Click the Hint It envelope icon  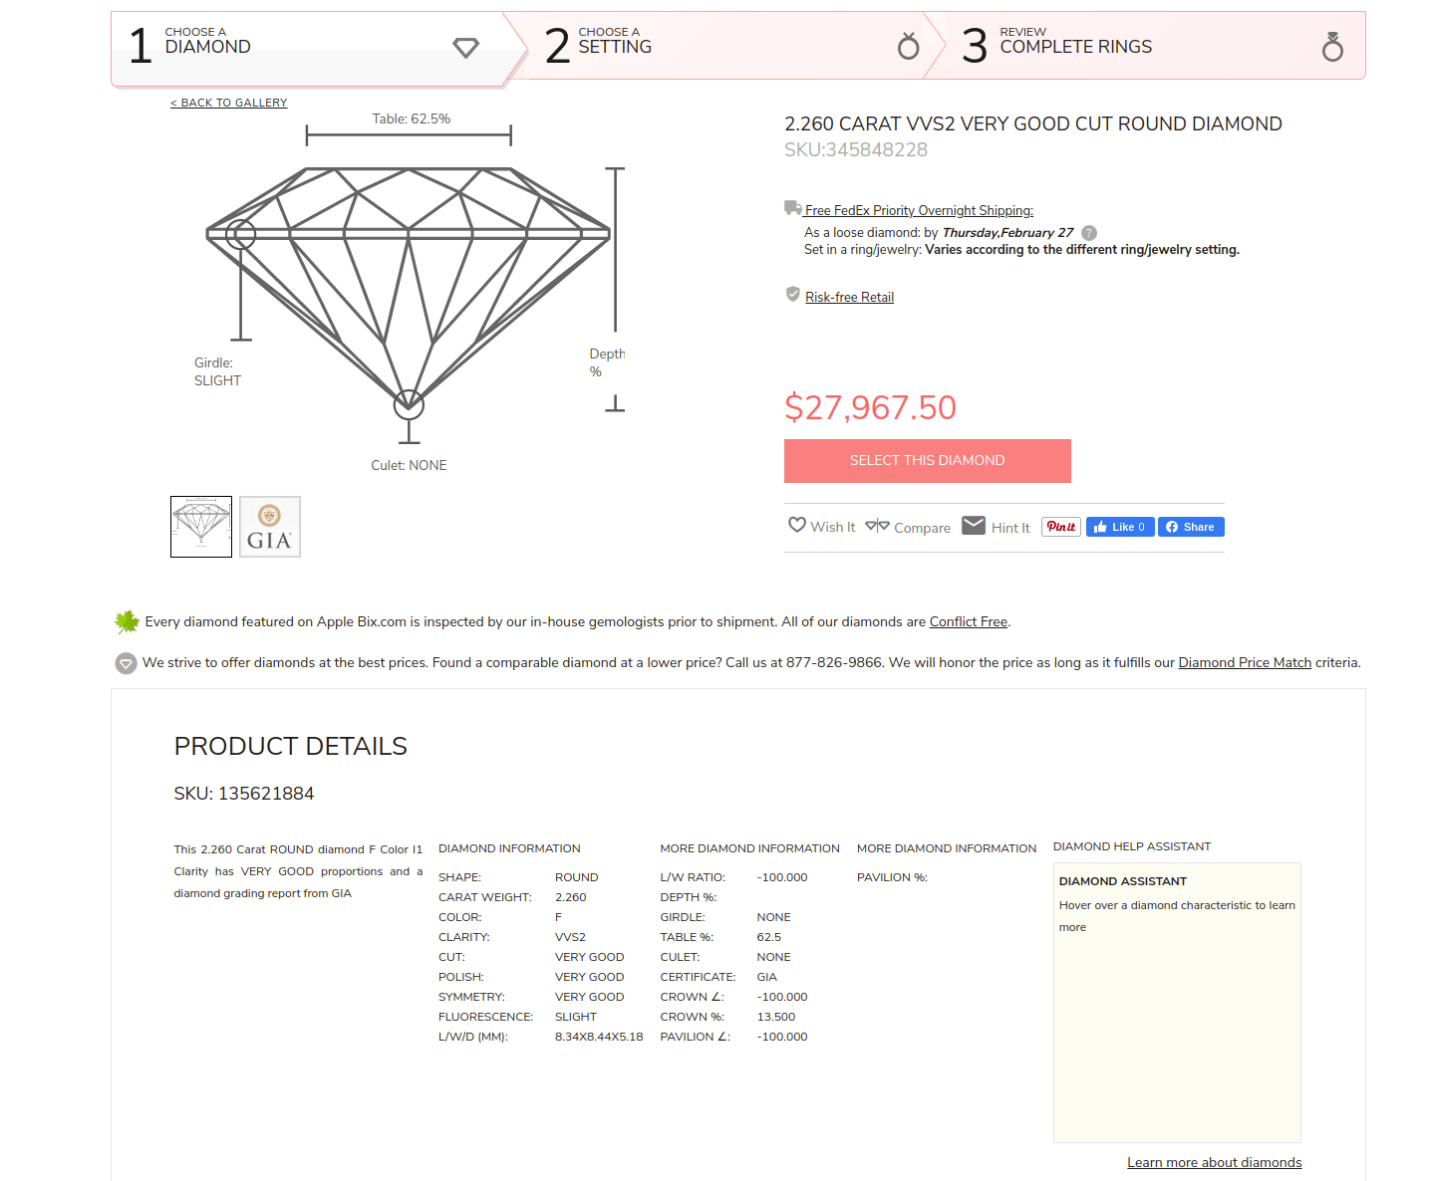tap(974, 526)
